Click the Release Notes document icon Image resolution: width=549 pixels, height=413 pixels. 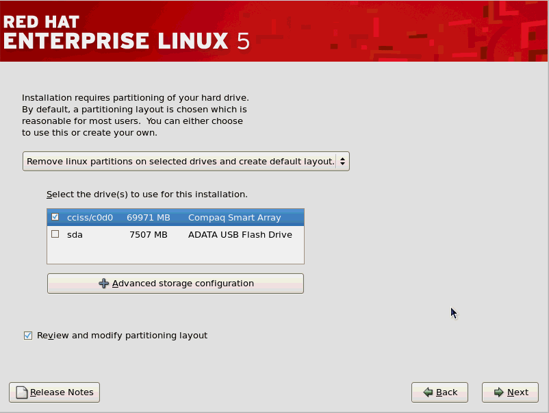pos(22,392)
